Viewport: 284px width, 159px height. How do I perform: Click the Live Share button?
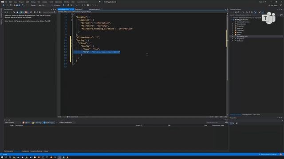273,5
